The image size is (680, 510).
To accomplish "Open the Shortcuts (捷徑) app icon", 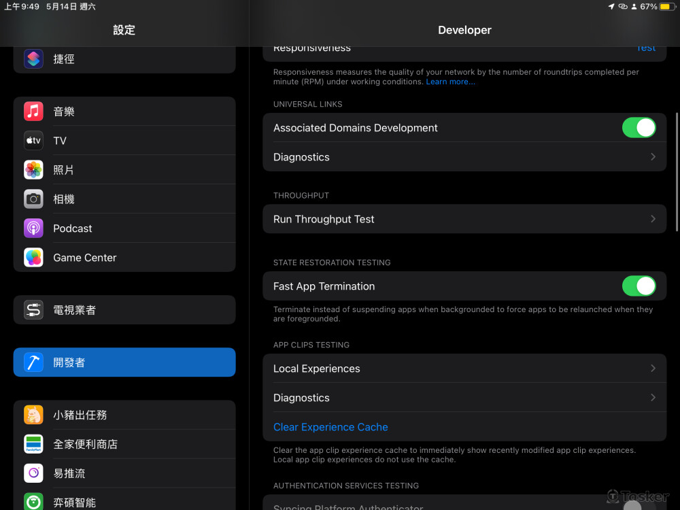I will (33, 59).
